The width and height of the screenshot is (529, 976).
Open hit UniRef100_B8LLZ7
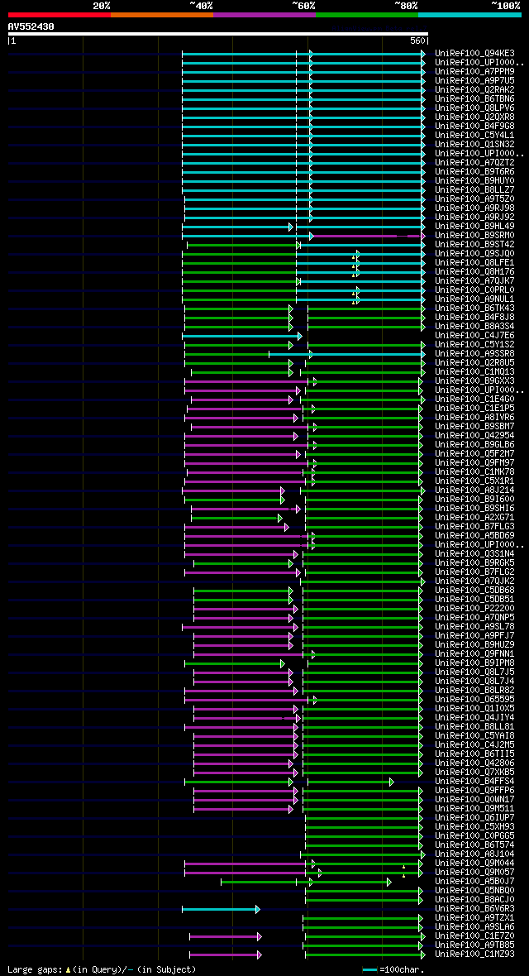pos(474,190)
